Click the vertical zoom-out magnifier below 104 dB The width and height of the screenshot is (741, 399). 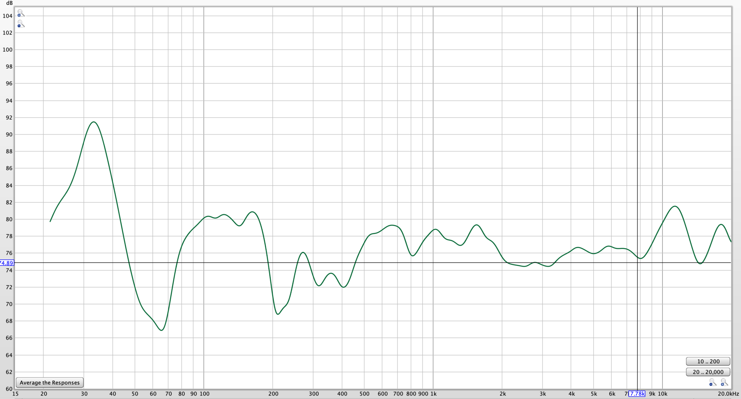point(21,24)
